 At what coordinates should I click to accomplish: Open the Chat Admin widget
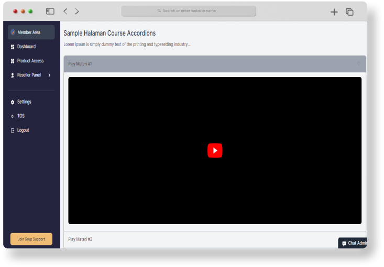(x=355, y=243)
